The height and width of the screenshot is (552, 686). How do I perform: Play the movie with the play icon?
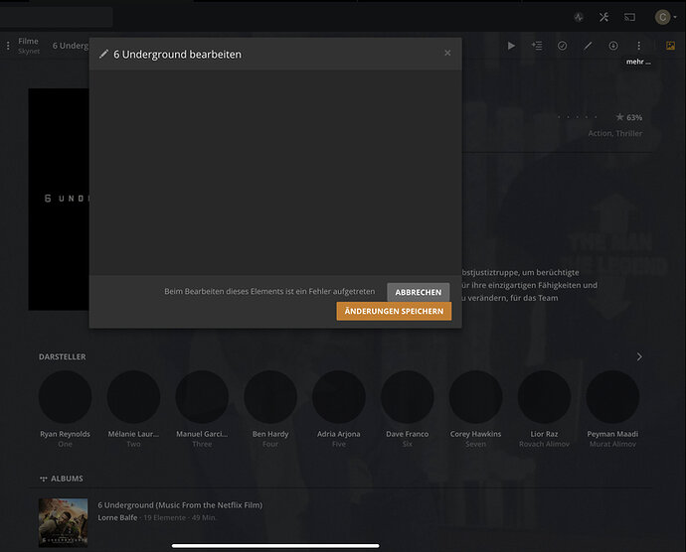tap(511, 46)
